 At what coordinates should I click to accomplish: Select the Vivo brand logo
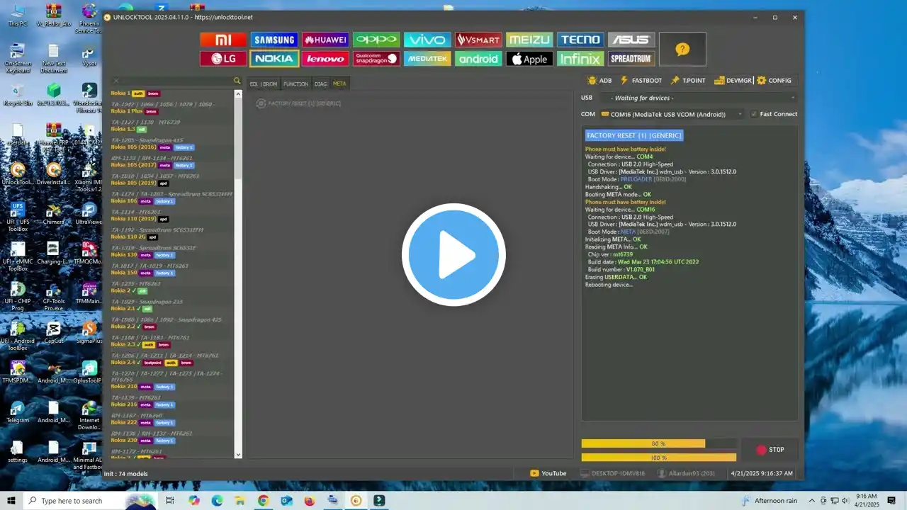tap(427, 40)
